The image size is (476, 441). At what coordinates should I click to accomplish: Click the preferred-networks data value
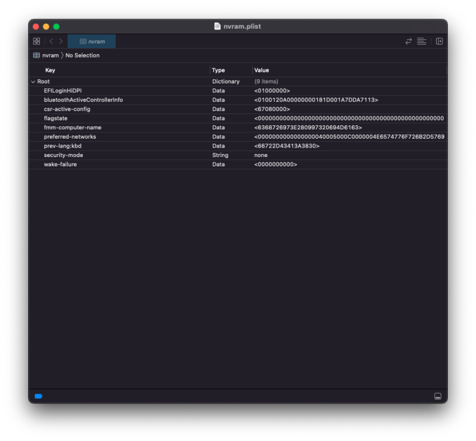click(350, 136)
